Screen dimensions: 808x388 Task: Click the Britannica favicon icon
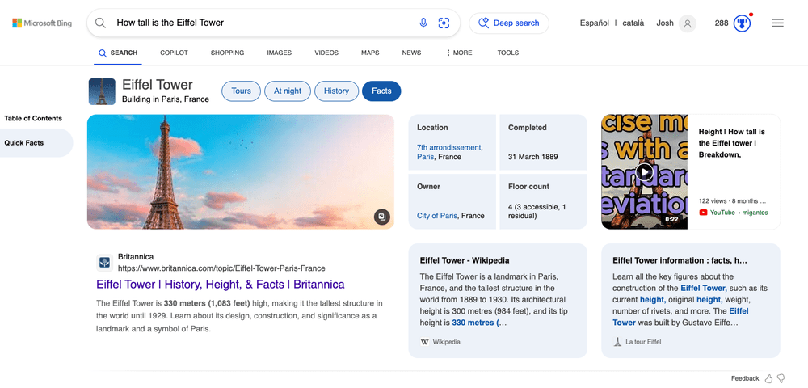[x=104, y=263]
